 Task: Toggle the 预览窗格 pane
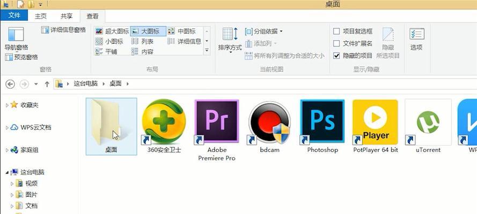tap(21, 57)
